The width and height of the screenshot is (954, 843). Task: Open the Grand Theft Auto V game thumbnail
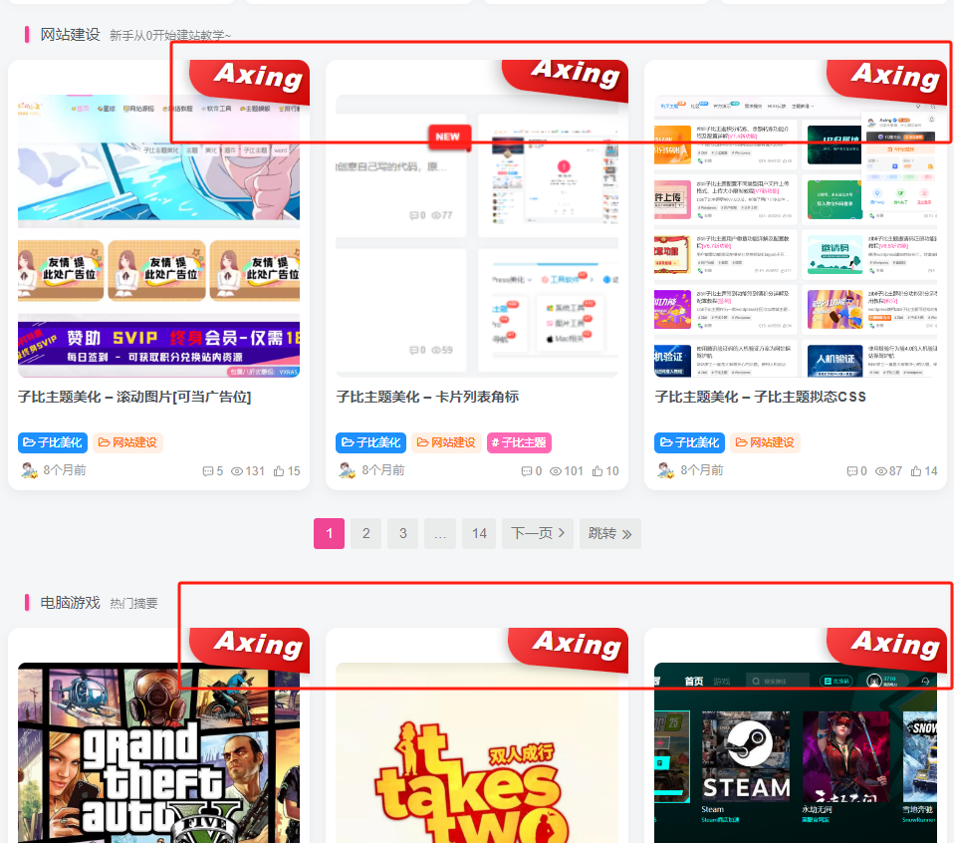[x=158, y=753]
